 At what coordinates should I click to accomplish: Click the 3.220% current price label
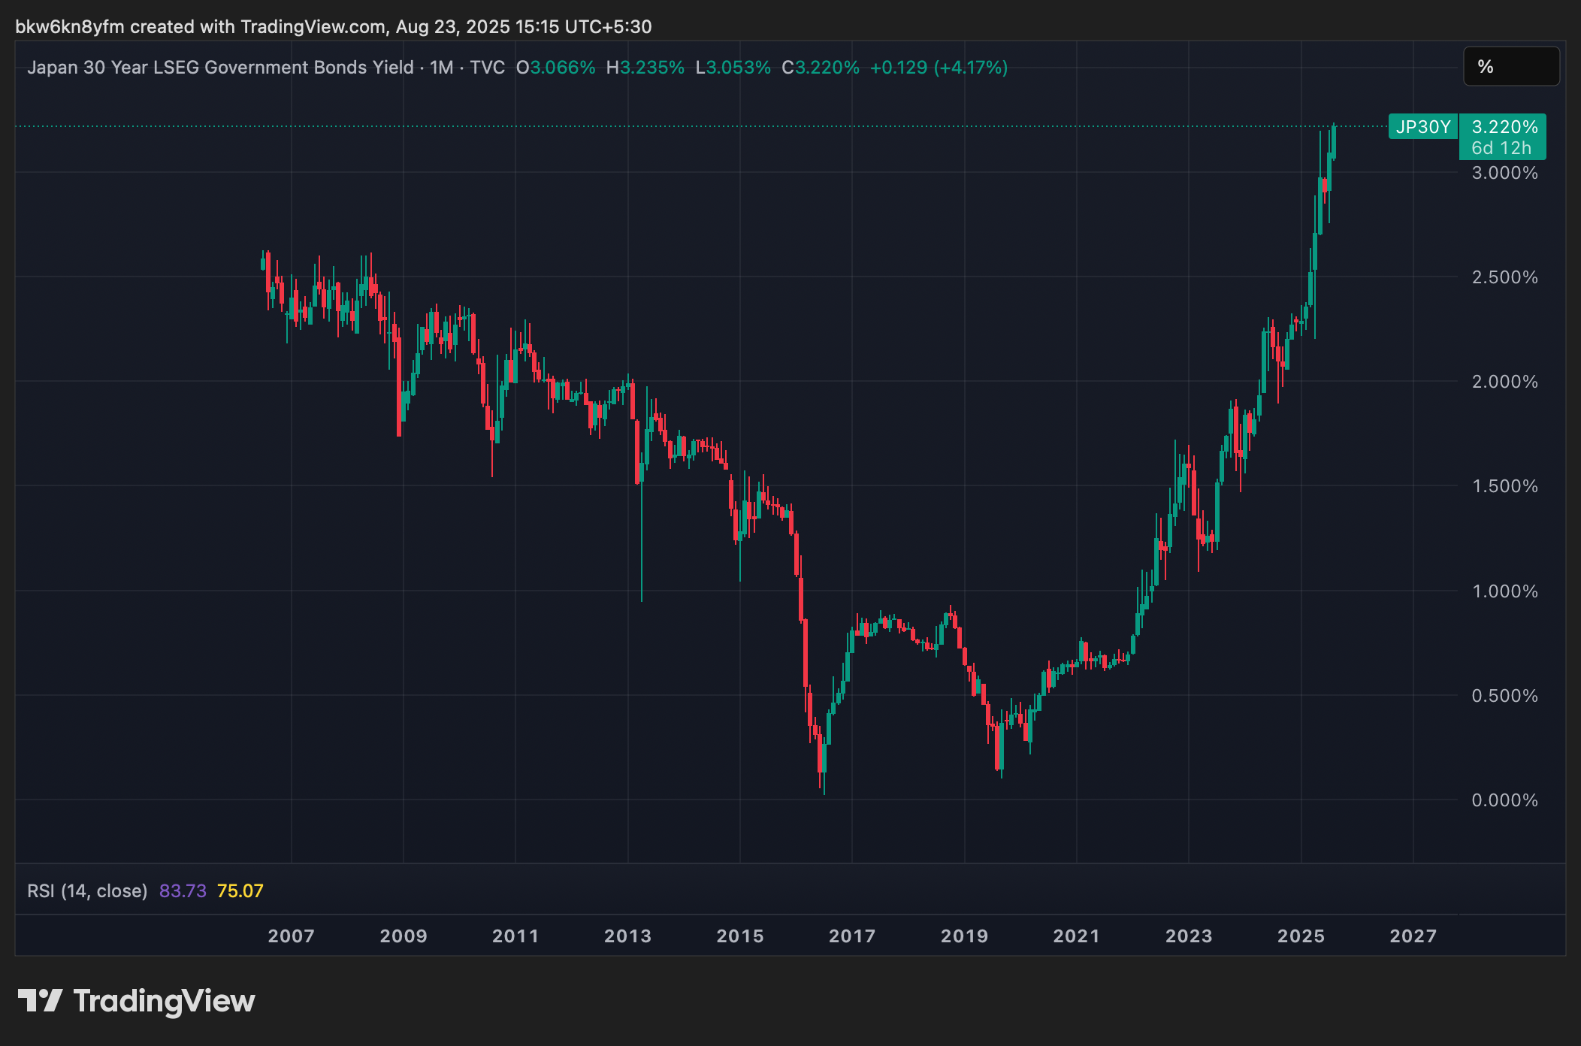click(x=1504, y=127)
